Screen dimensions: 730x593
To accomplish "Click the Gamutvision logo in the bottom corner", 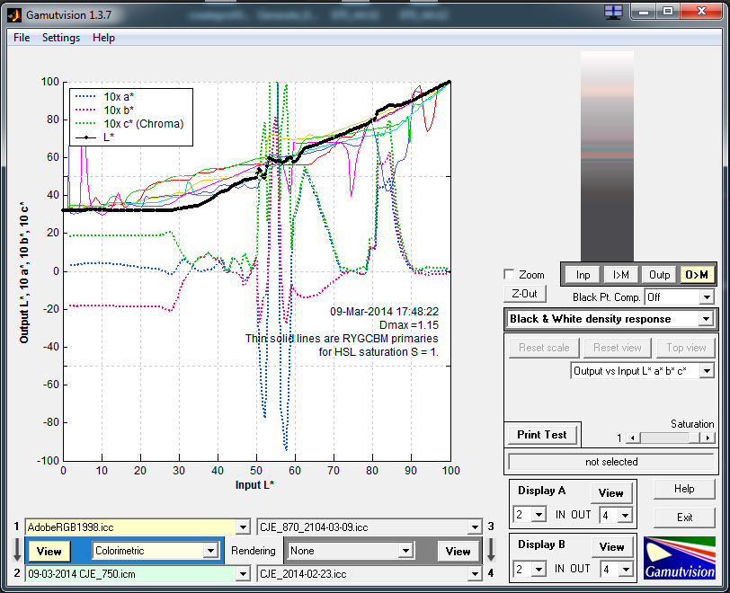I will coord(679,558).
